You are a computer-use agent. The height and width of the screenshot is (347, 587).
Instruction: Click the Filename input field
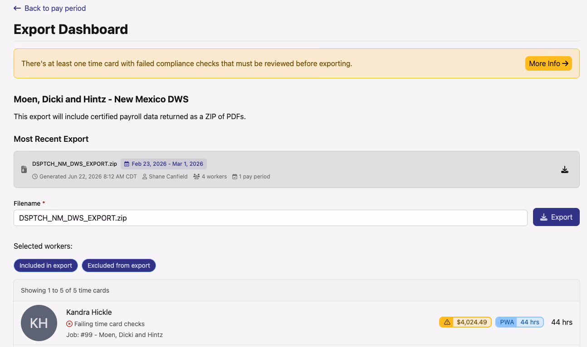click(270, 218)
